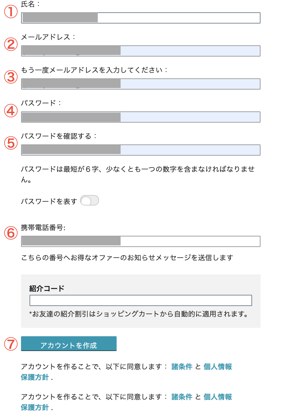Click the red circled number 5 marker

(11, 143)
